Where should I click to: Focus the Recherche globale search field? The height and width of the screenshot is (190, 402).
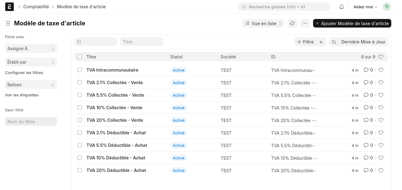point(284,7)
